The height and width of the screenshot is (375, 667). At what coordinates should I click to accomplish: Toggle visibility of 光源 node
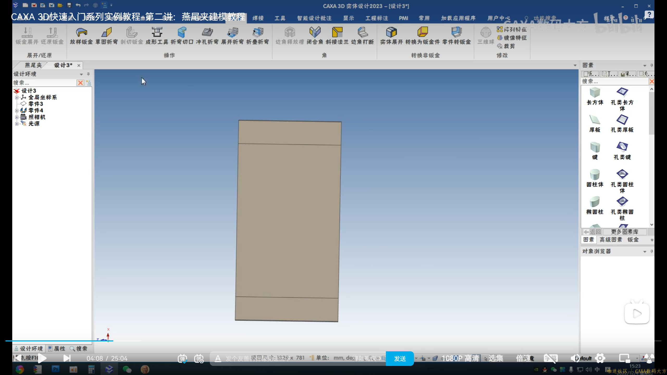coord(17,123)
